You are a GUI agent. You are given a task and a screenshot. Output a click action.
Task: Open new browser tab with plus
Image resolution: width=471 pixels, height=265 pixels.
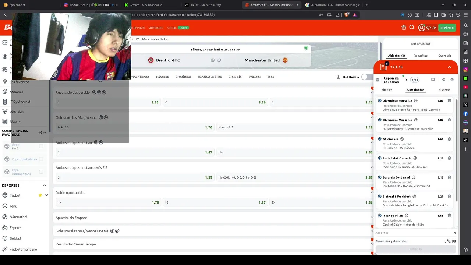(367, 5)
